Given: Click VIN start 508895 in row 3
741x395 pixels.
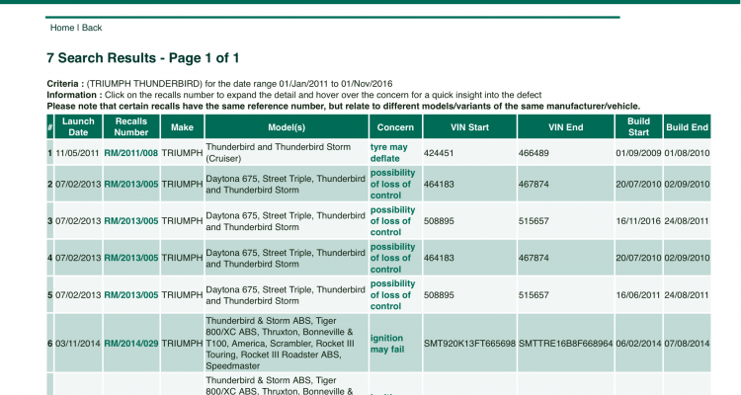Looking at the screenshot, I should click(x=439, y=221).
